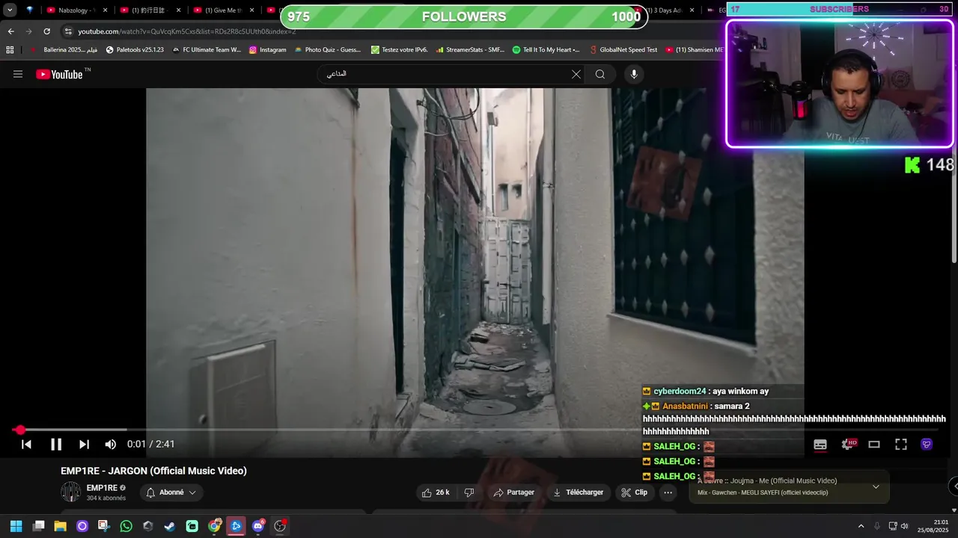This screenshot has width=958, height=538.
Task: Open the three-dot more actions menu
Action: [668, 492]
